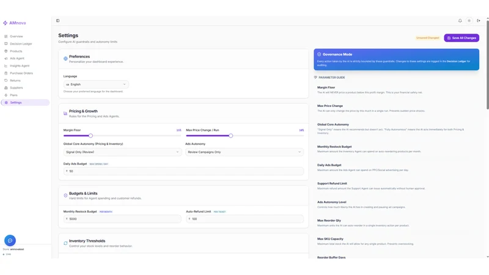Screen dimensions: 489x275
Task: Open Decision Ledger page
Action: 25,43
